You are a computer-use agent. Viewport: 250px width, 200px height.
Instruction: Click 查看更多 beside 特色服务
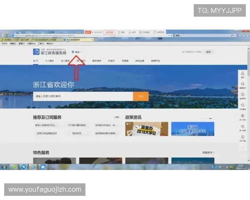208,152
